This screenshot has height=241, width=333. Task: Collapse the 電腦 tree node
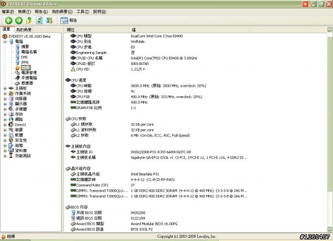[5, 42]
